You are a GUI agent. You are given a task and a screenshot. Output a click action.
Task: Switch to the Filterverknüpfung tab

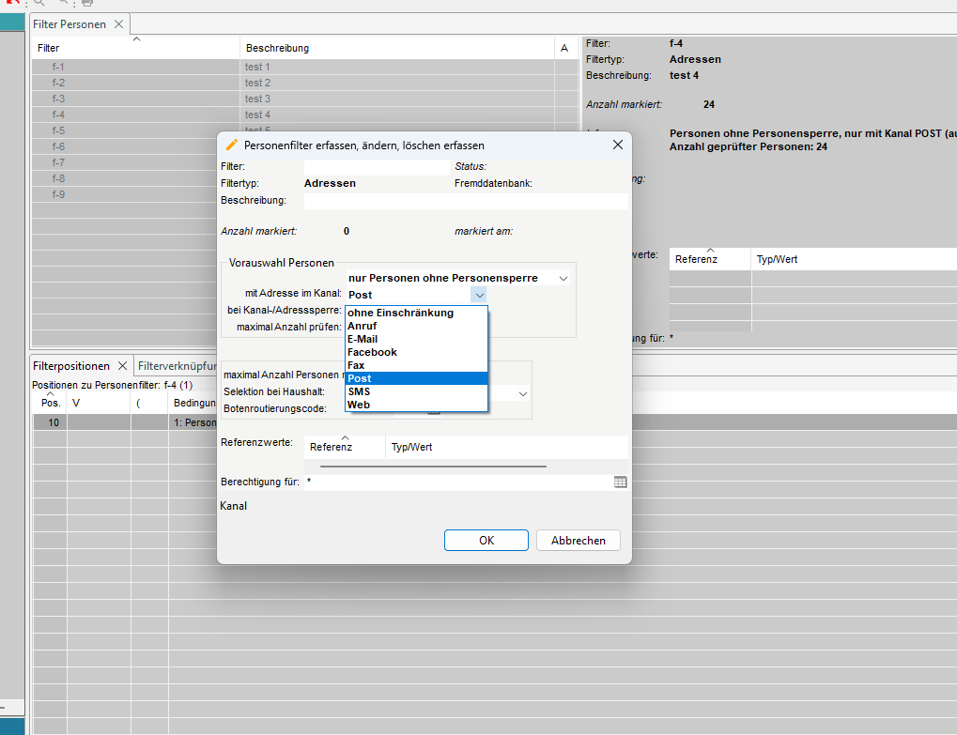pyautogui.click(x=178, y=366)
